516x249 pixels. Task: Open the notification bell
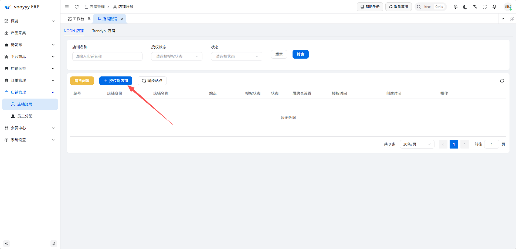tap(494, 7)
